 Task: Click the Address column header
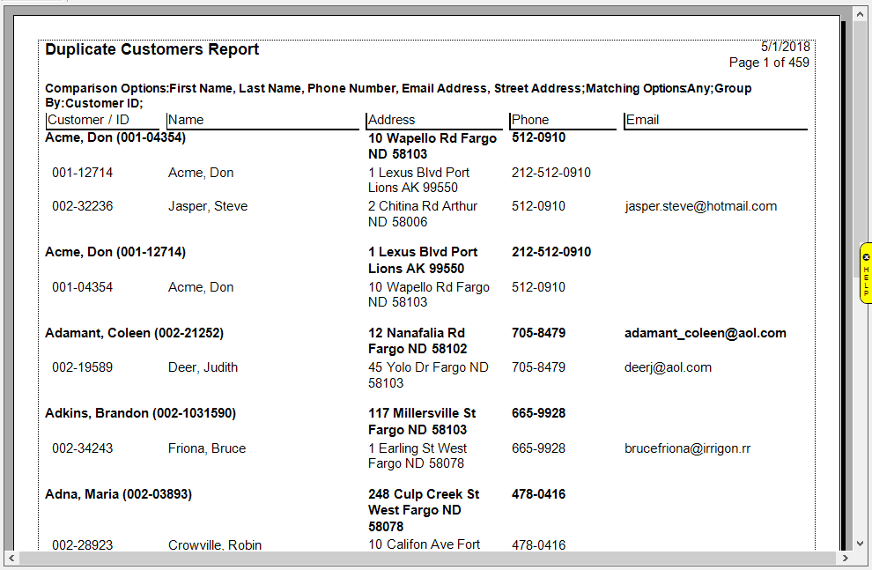(x=391, y=120)
